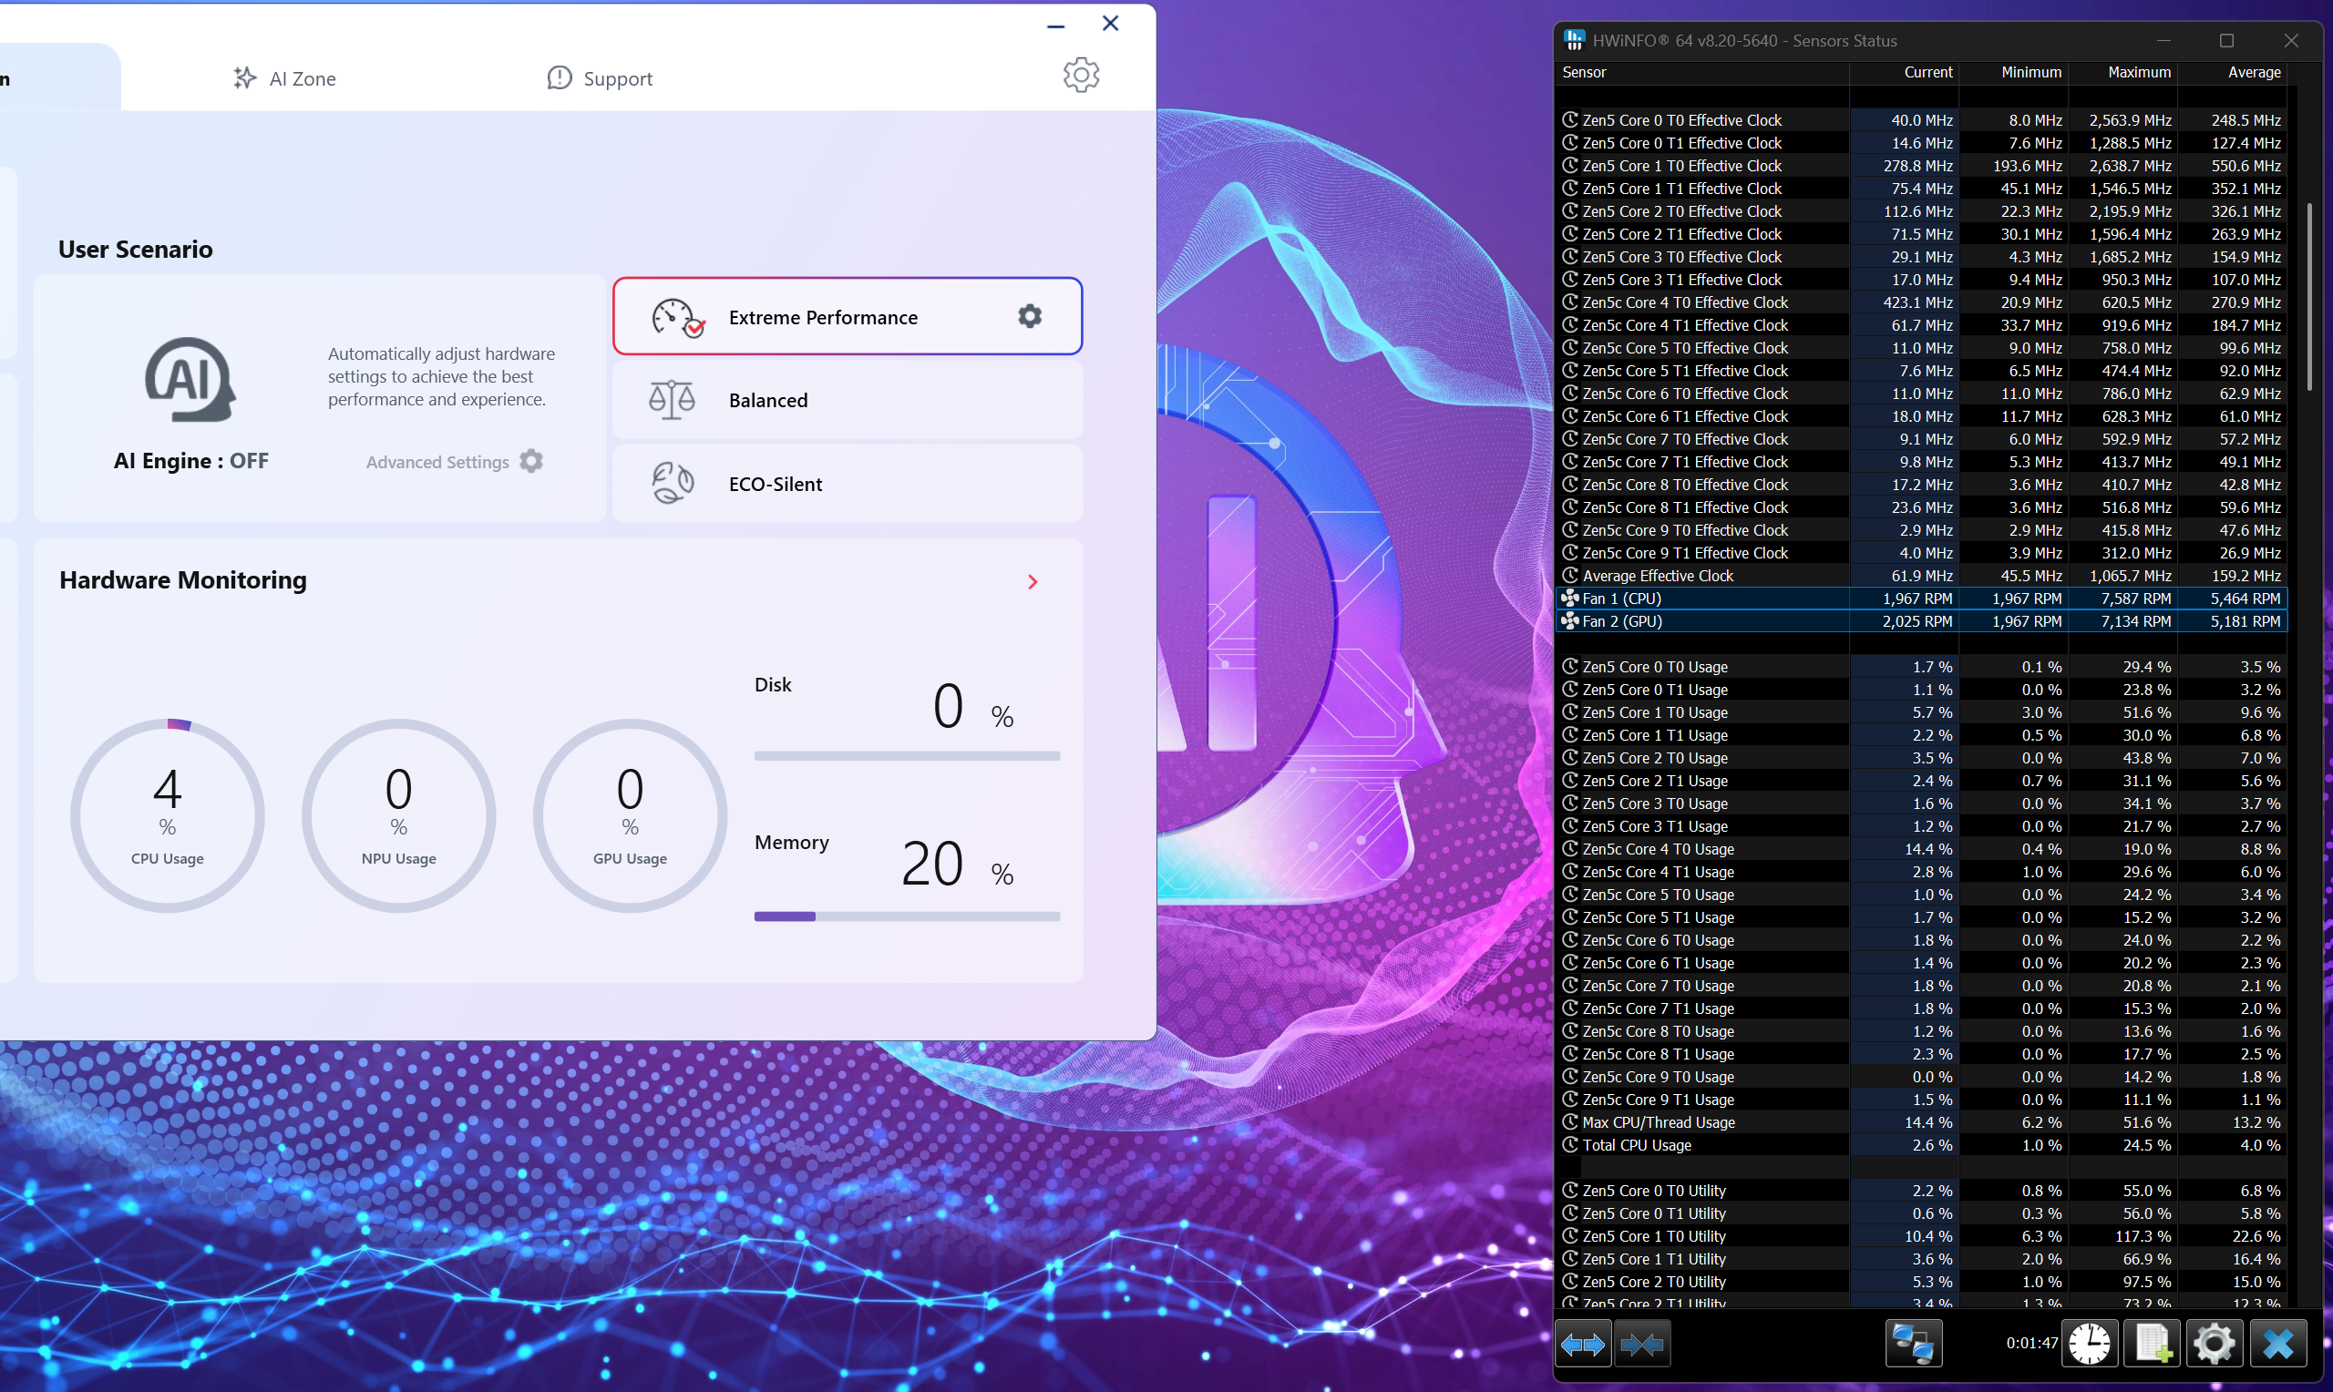The width and height of the screenshot is (2333, 1392).
Task: Click clock icon for Zen5 Core 3 T0 Effective Clock
Action: 1569,256
